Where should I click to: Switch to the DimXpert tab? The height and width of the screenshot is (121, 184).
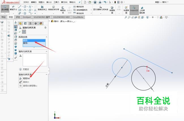pyautogui.click(x=27, y=17)
